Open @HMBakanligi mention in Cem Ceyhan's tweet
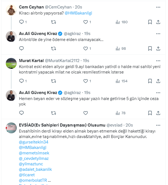This screenshot has width=168, height=185. pyautogui.click(x=78, y=13)
